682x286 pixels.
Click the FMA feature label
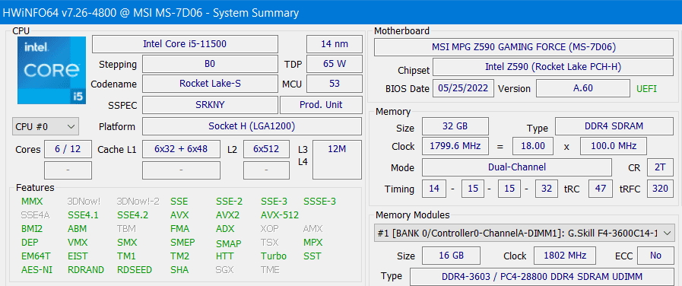click(x=179, y=228)
